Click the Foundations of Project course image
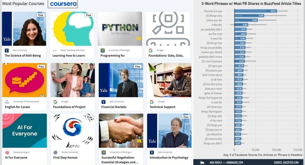This screenshot has height=165, width=305. pyautogui.click(x=73, y=80)
